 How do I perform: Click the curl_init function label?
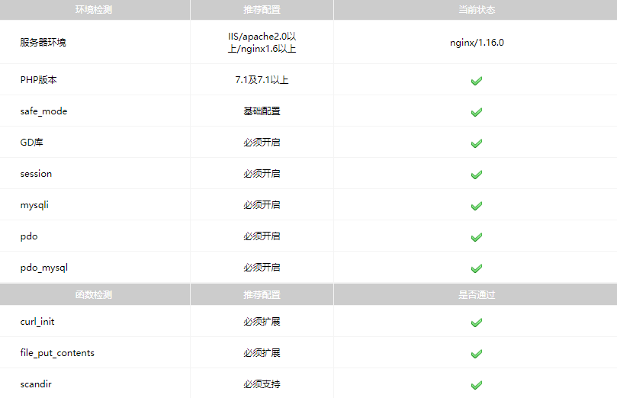[x=37, y=322]
